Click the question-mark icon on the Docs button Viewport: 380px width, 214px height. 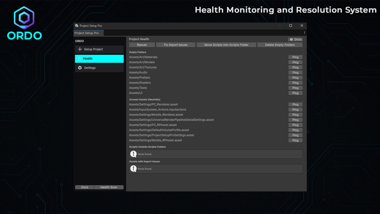point(291,39)
